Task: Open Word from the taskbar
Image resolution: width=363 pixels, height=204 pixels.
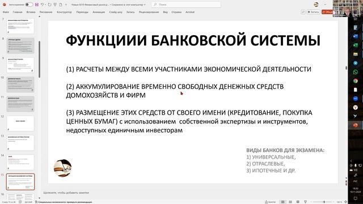Action: point(356,36)
